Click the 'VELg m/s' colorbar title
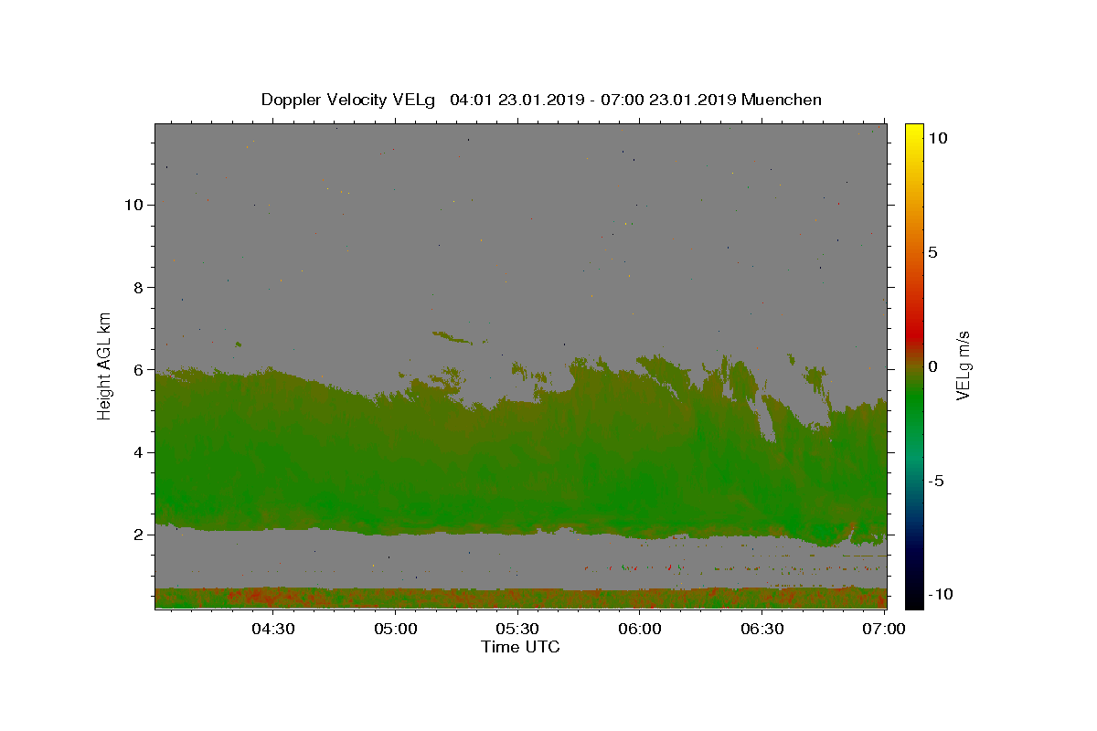Image resolution: width=1097 pixels, height=731 pixels. click(x=964, y=365)
